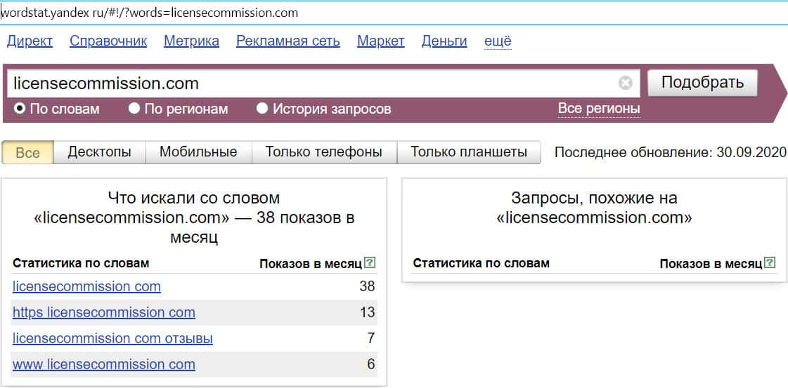Select the "Только телефоны" tab
The width and height of the screenshot is (788, 388).
(x=323, y=152)
